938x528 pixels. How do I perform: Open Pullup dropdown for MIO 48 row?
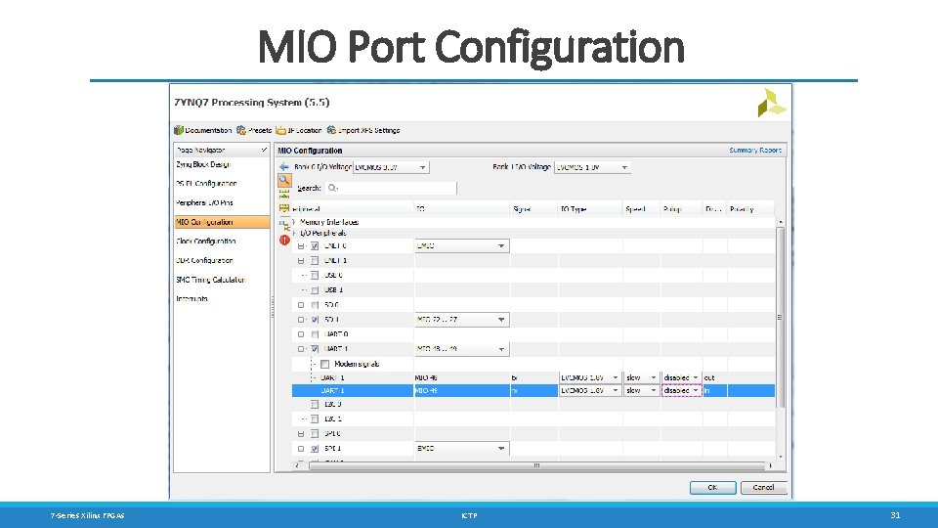click(x=681, y=377)
